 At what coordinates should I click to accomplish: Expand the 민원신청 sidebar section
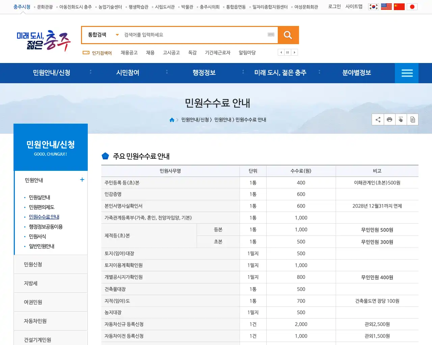pyautogui.click(x=51, y=264)
